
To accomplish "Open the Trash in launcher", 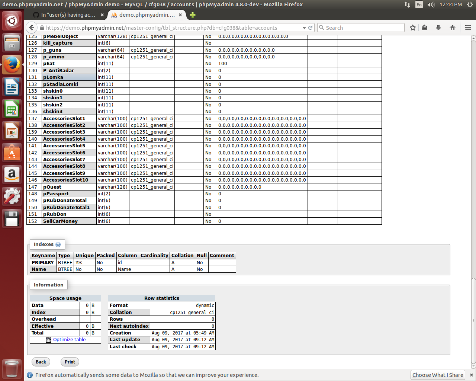I will (12, 368).
